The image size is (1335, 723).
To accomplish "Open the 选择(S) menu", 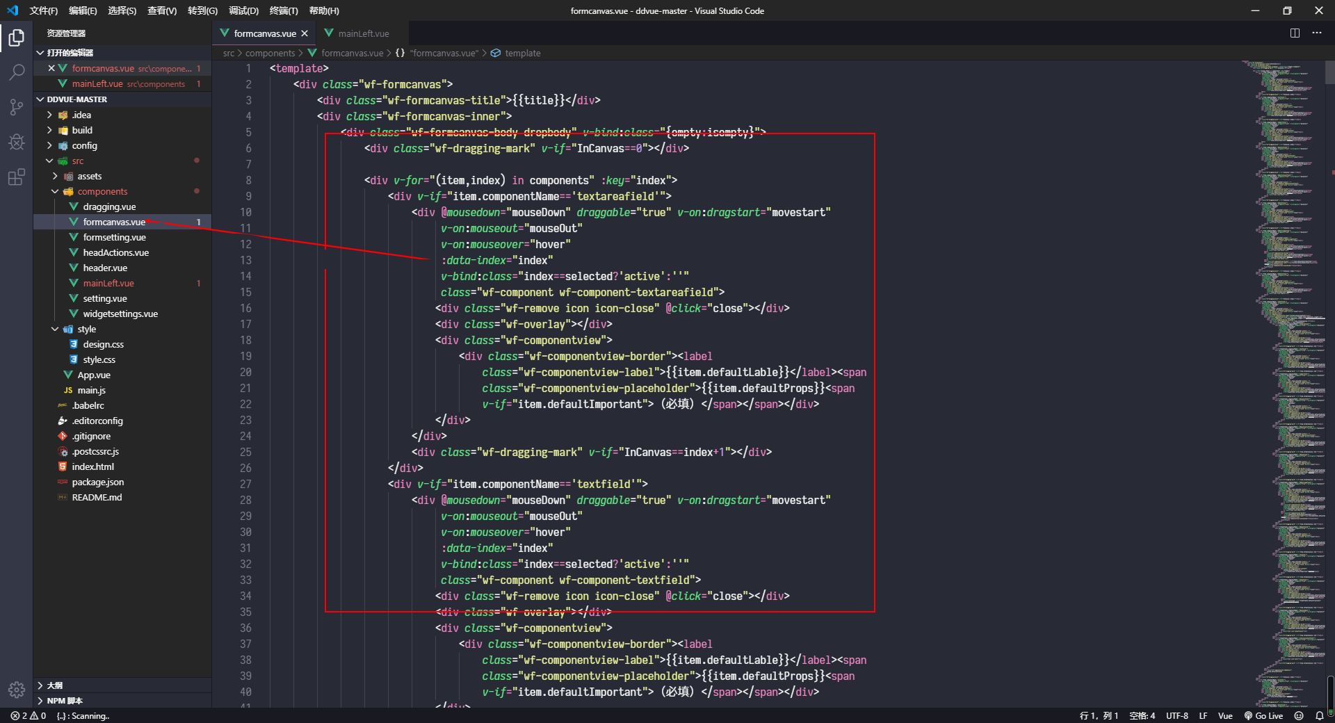I will click(122, 10).
